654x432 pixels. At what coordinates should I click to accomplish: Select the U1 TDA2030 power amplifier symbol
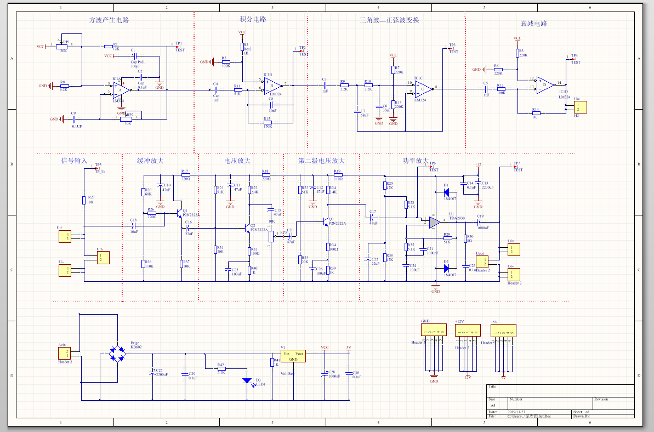434,222
